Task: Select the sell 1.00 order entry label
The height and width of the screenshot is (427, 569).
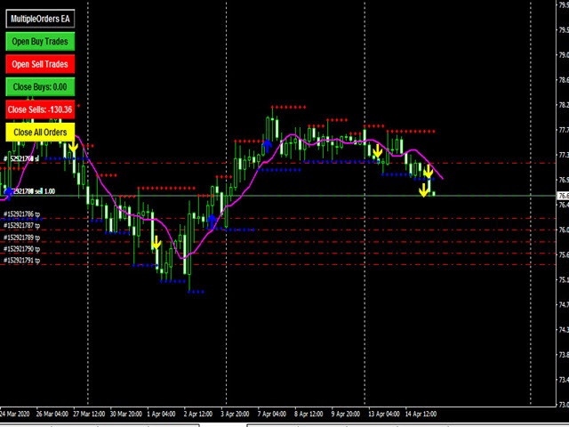Action: (x=29, y=191)
